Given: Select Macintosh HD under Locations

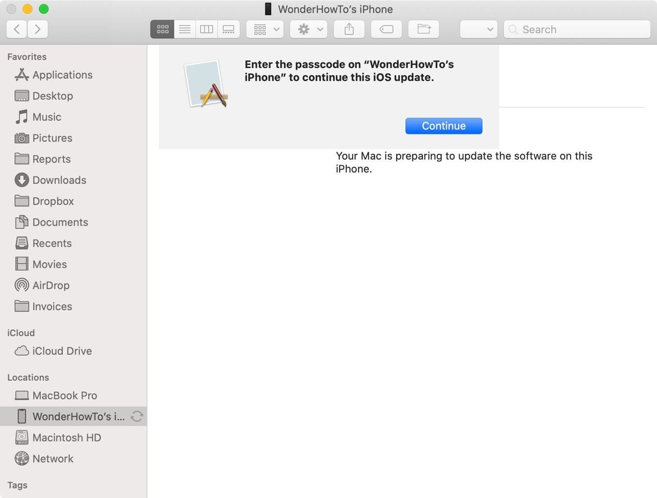Looking at the screenshot, I should pos(66,438).
